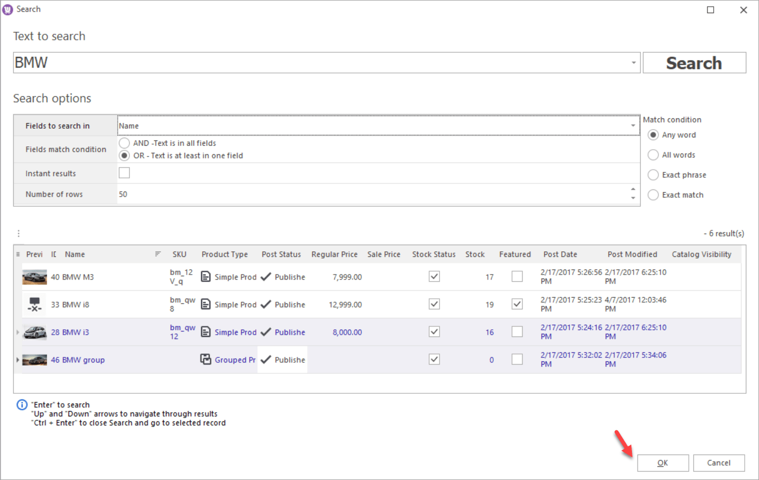The height and width of the screenshot is (480, 759).
Task: Click the BMW M3 preview thumbnail
Action: click(34, 277)
